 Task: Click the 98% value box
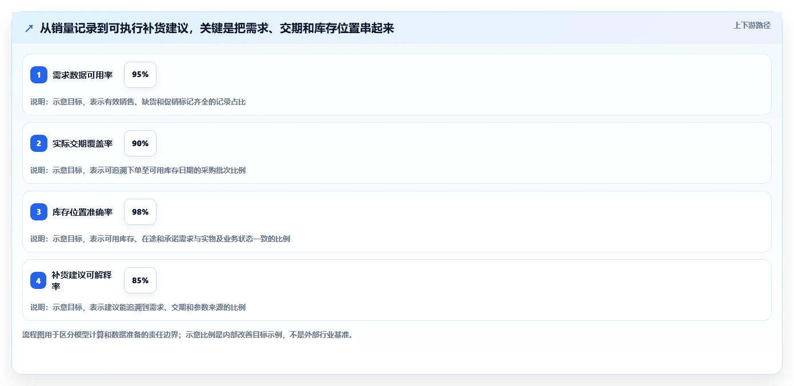(x=140, y=212)
